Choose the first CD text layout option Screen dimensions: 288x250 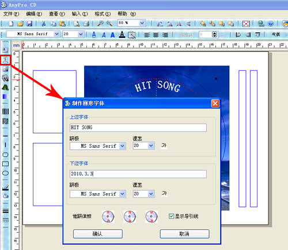pyautogui.click(x=108, y=217)
